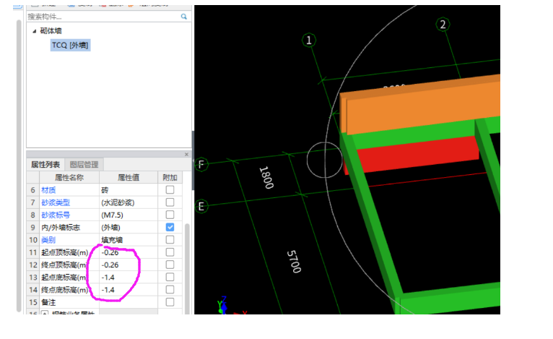Screen dimensions: 553x339
Task: Edit the (外墙) value cell
Action: pyautogui.click(x=129, y=228)
